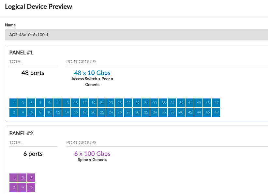This screenshot has width=268, height=194.
Task: Select blue port 1 in Panel #1
Action: click(14, 103)
